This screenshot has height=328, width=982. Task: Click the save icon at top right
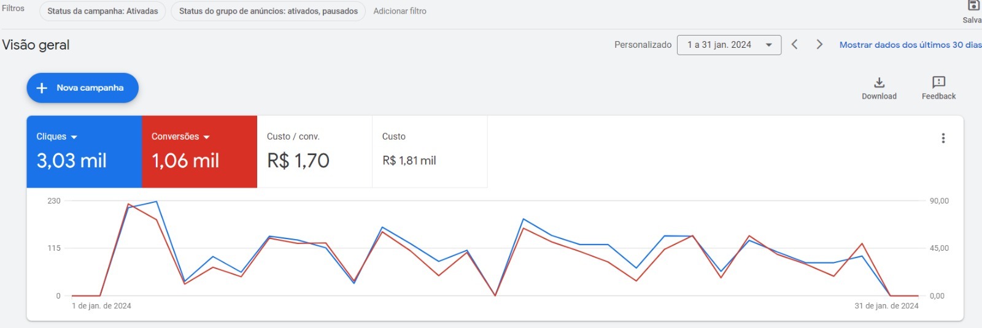point(973,6)
